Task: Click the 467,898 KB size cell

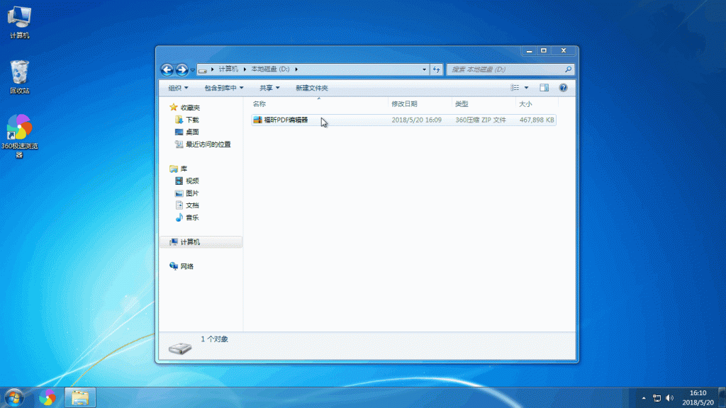Action: [537, 120]
